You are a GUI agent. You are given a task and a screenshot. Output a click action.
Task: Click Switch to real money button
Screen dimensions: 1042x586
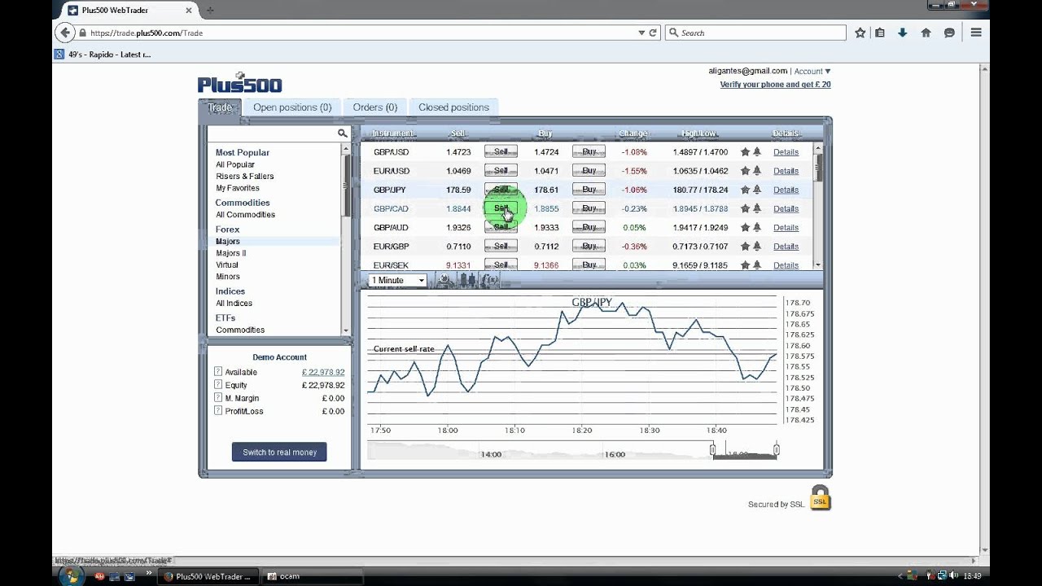coord(279,453)
